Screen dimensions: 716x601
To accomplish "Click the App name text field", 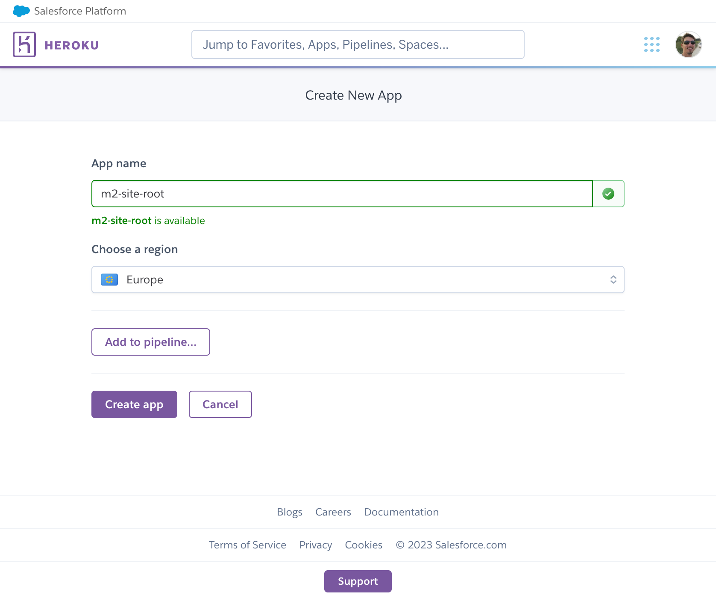I will 342,194.
